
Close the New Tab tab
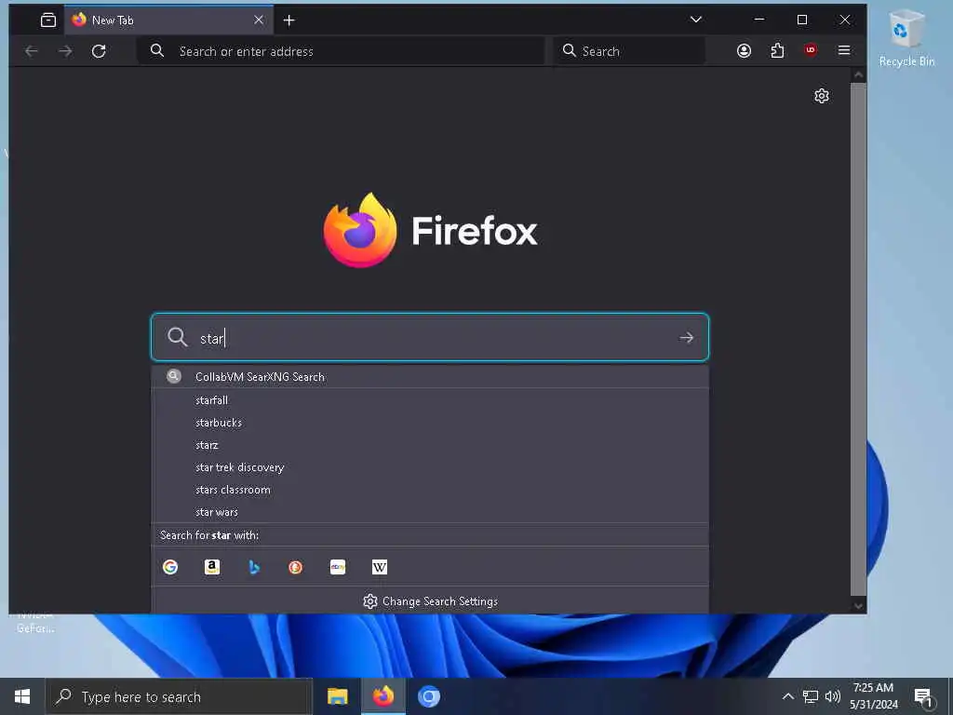(x=259, y=20)
